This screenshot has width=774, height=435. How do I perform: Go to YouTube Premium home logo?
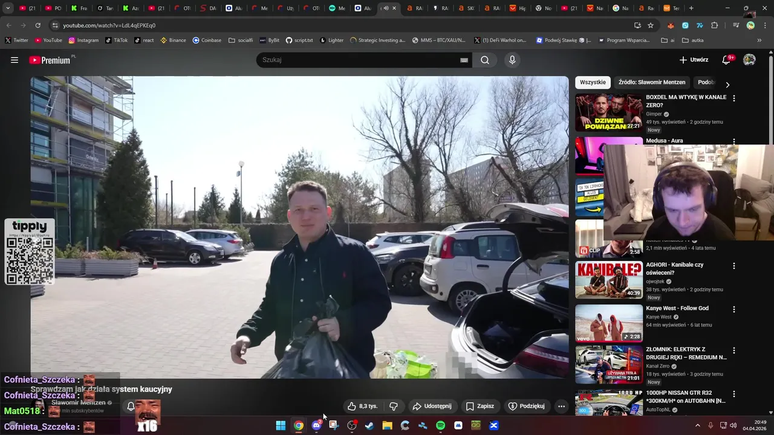pyautogui.click(x=50, y=60)
